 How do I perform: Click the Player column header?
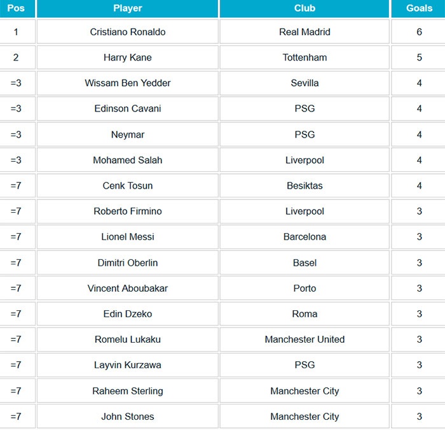point(128,8)
